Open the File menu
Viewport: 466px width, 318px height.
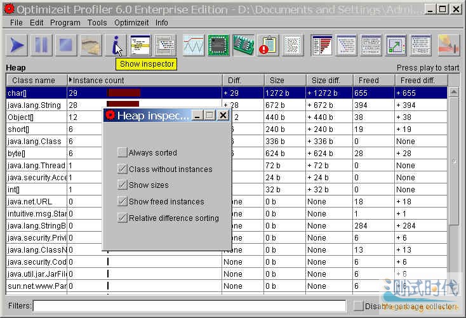(16, 23)
